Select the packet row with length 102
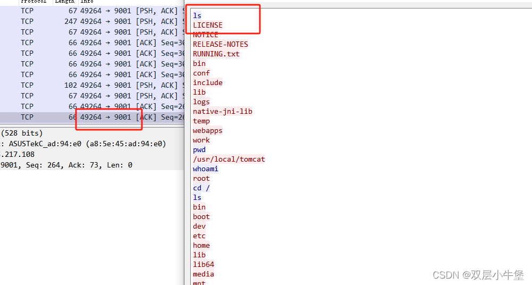This screenshot has width=532, height=285. click(92, 85)
